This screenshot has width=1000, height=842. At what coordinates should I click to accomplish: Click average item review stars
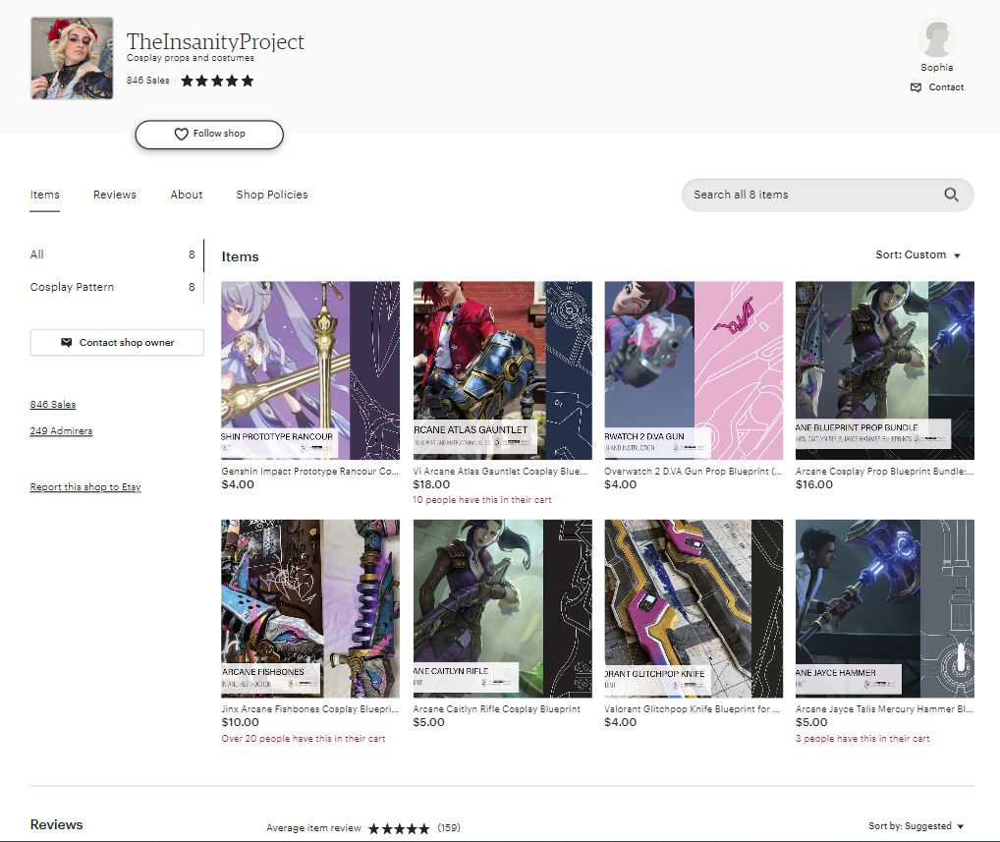click(399, 828)
